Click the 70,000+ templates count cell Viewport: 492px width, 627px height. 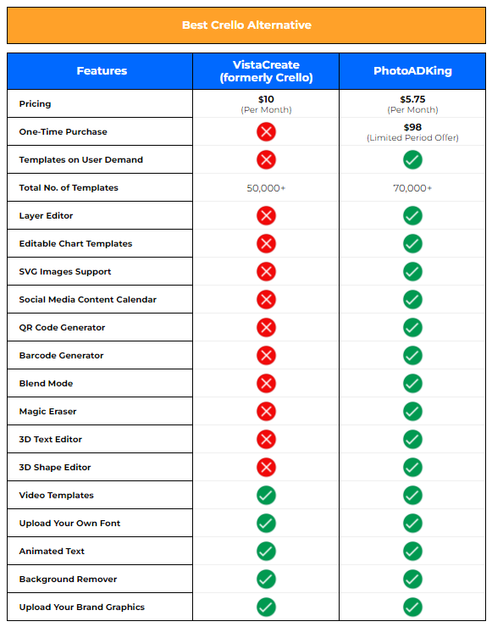[412, 188]
